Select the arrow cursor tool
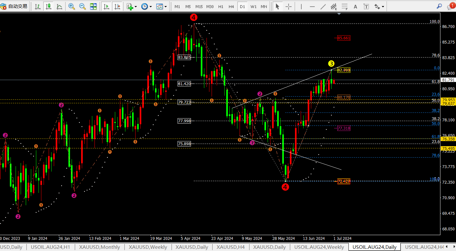The image size is (456, 251). (x=277, y=6)
